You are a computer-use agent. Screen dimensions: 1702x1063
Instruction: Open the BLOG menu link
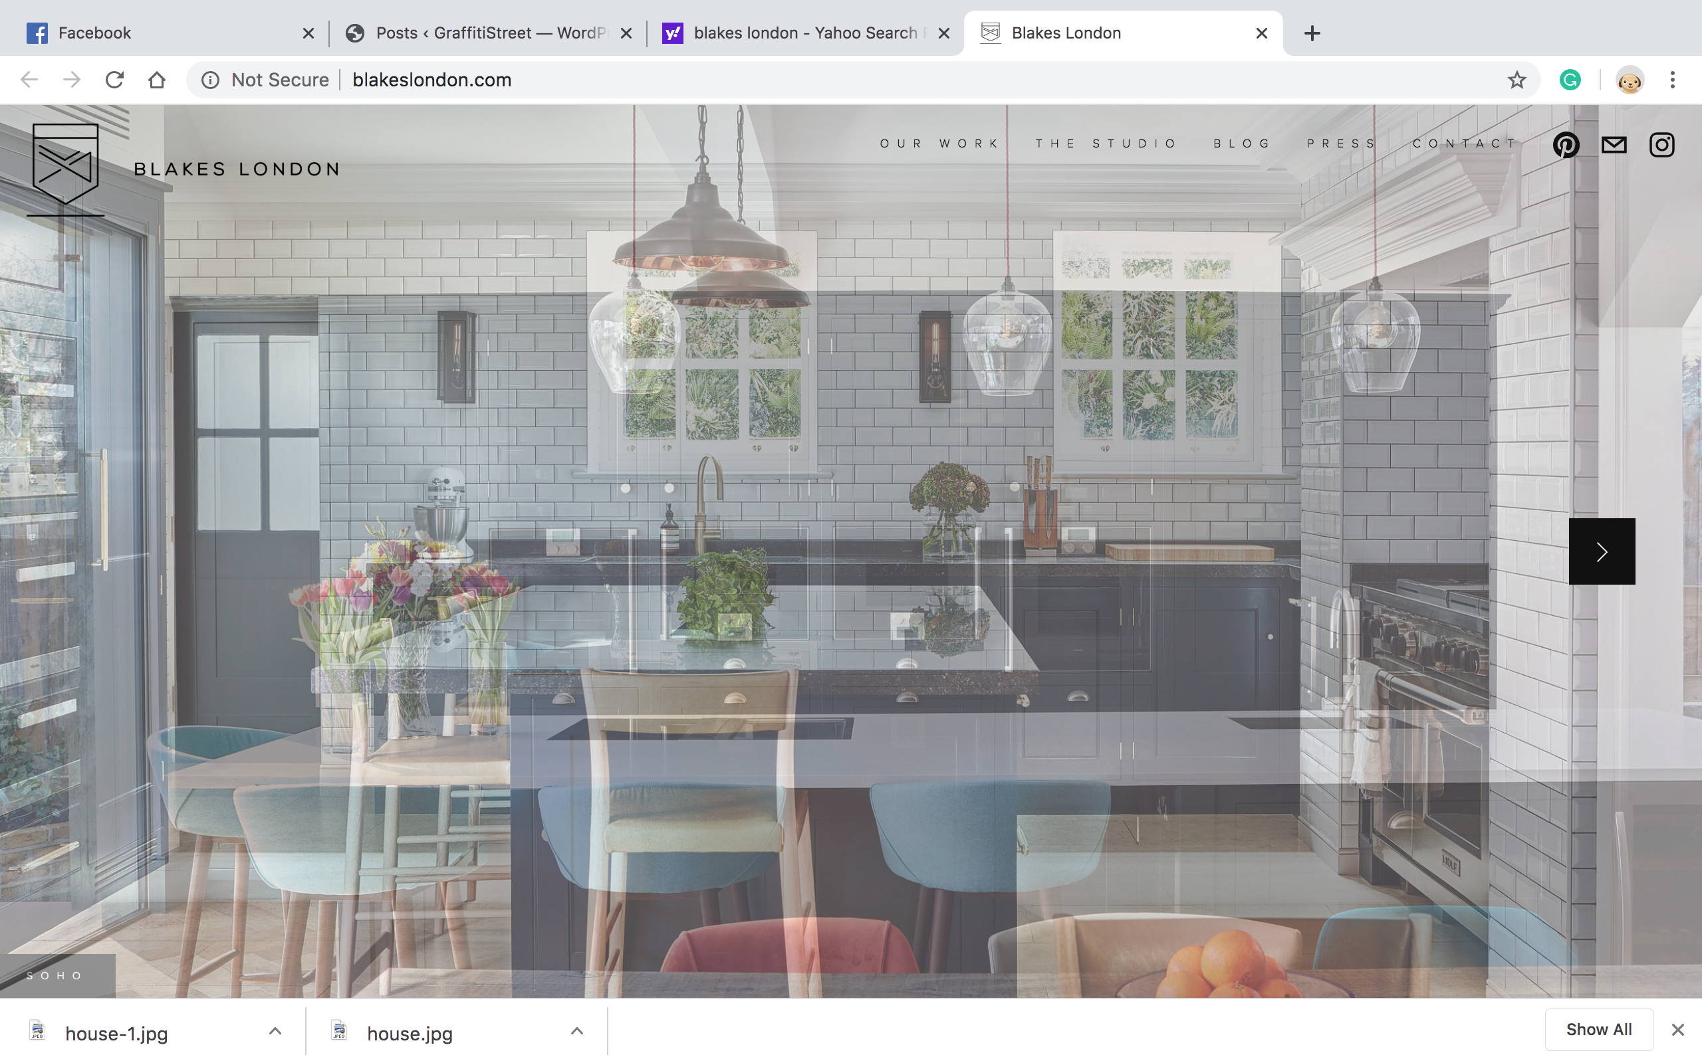1242,144
